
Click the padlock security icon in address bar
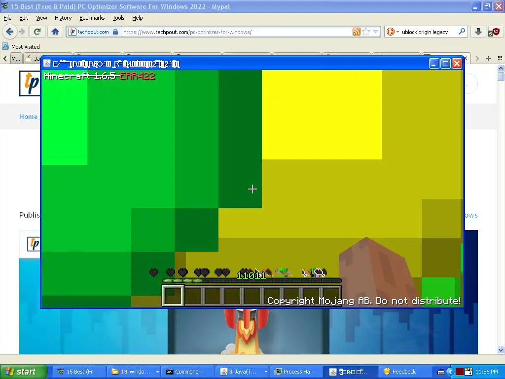click(x=115, y=32)
